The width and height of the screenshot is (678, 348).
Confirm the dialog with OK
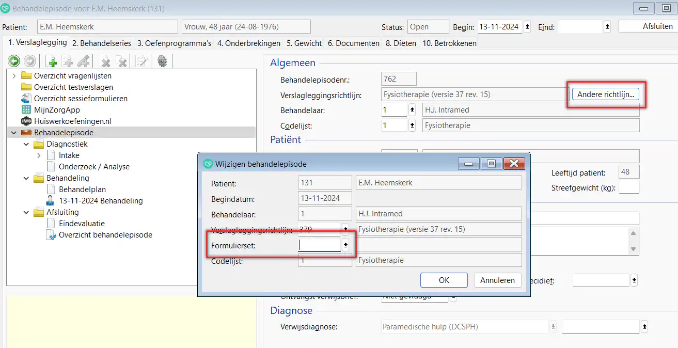point(444,280)
